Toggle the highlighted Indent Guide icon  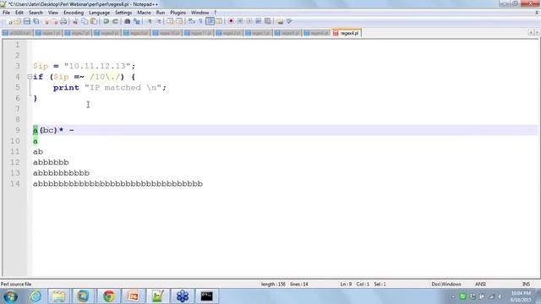click(210, 21)
